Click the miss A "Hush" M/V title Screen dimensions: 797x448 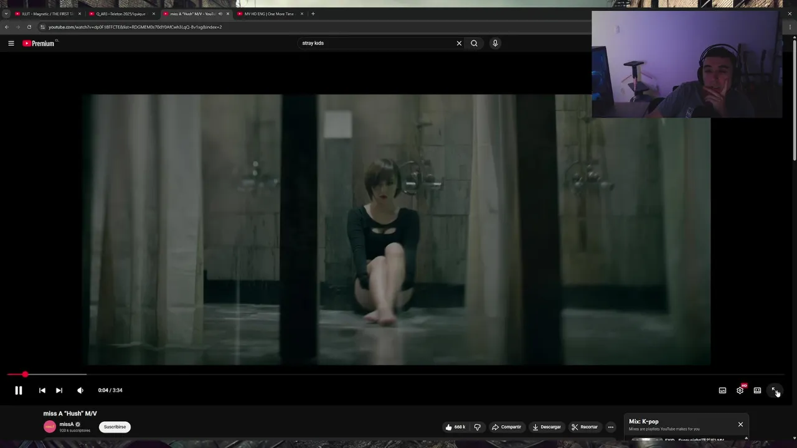(70, 413)
